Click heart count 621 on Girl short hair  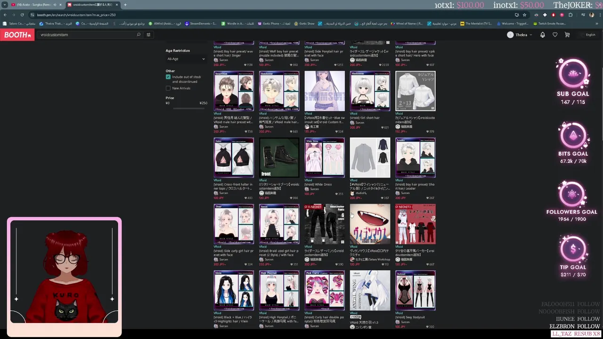(x=386, y=128)
